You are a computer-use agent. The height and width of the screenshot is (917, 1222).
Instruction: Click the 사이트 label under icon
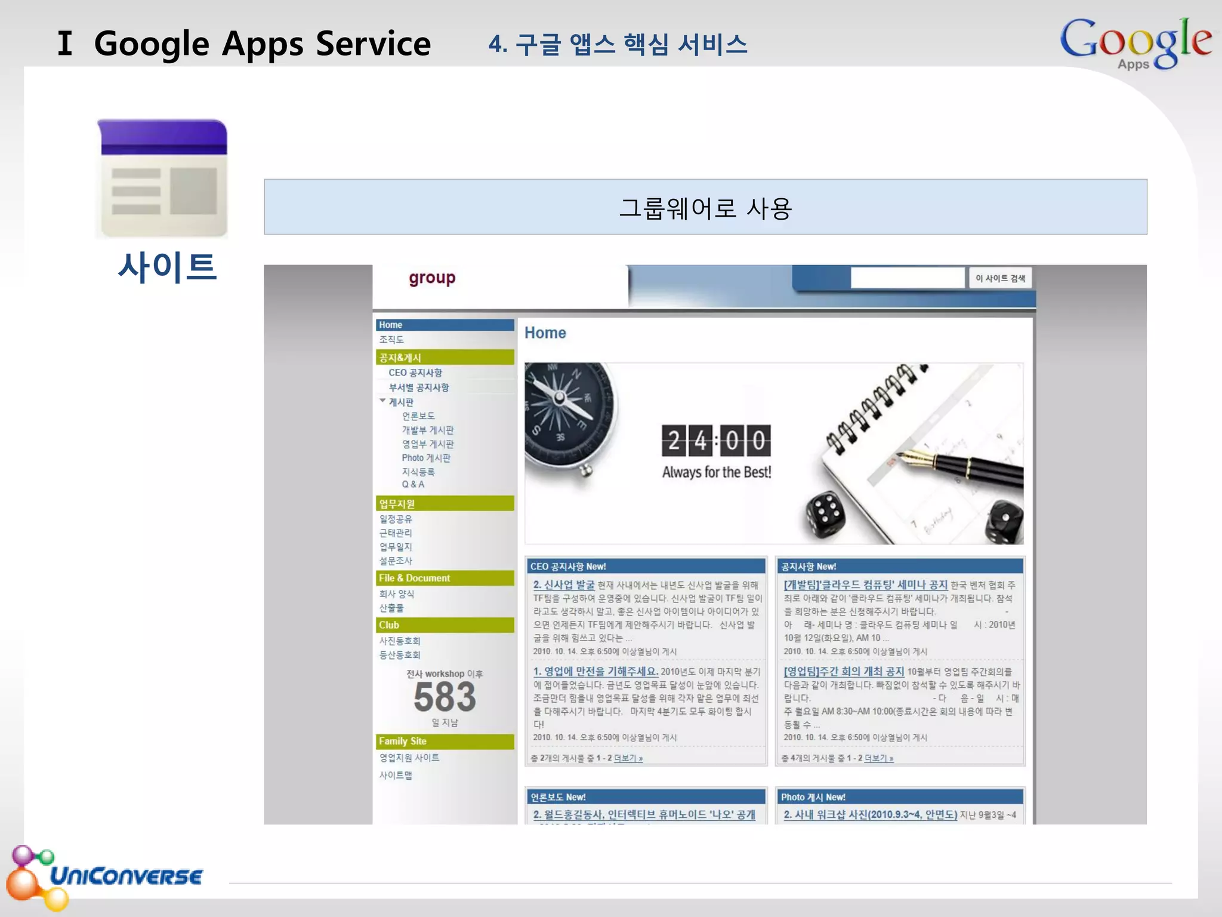point(166,267)
